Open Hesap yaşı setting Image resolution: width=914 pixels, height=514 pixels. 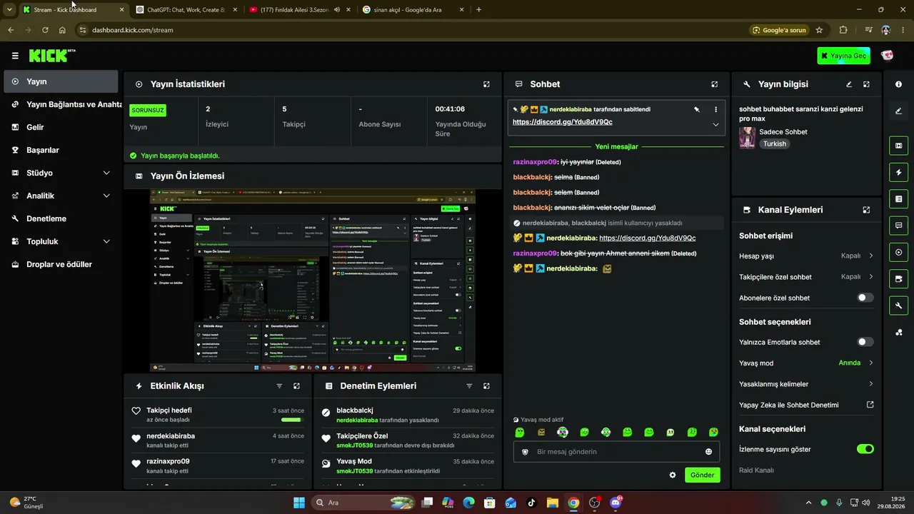(x=806, y=256)
